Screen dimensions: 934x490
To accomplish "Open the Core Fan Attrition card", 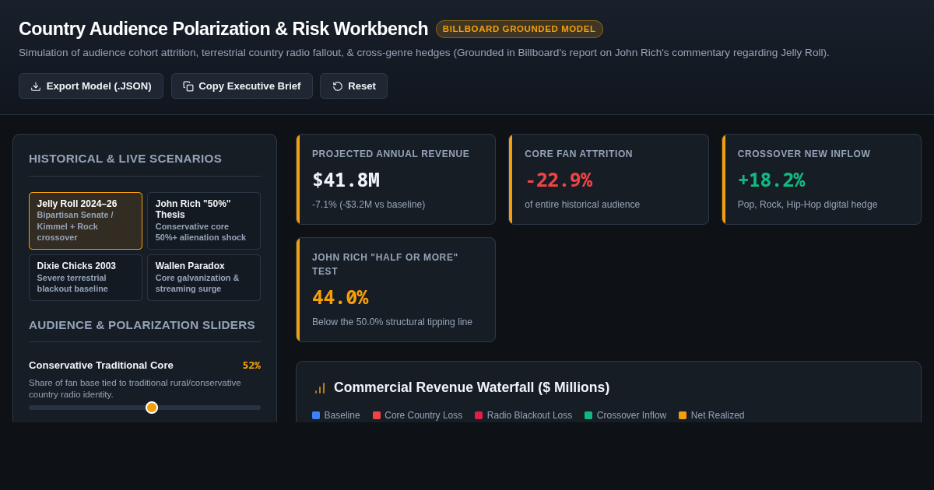I will coord(609,180).
